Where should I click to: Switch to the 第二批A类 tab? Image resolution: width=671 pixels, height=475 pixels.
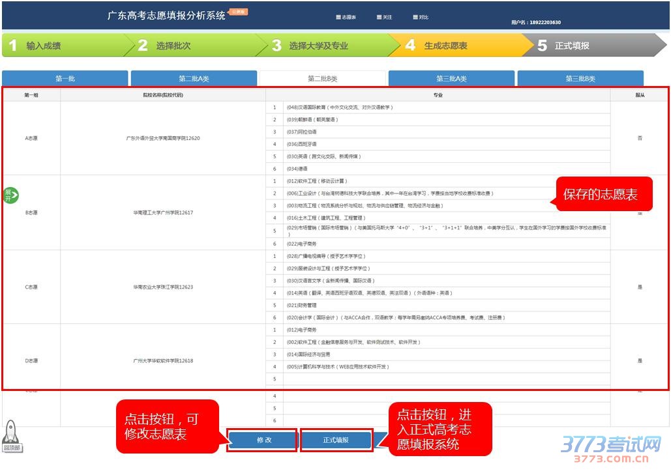194,79
